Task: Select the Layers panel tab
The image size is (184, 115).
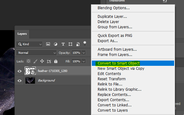Action: (22, 34)
